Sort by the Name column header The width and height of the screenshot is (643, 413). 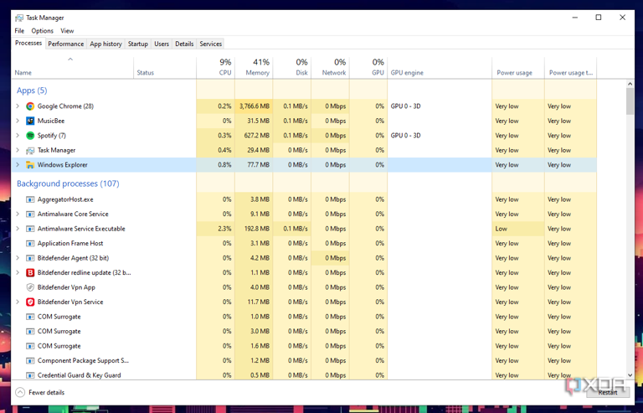tap(72, 67)
